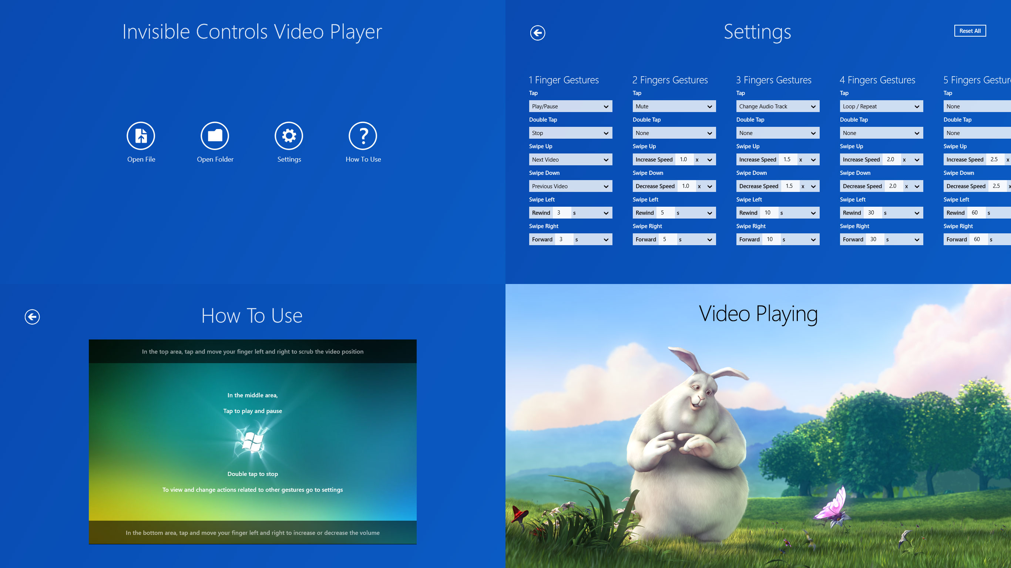1011x568 pixels.
Task: Click the Reset All button
Action: pyautogui.click(x=970, y=31)
